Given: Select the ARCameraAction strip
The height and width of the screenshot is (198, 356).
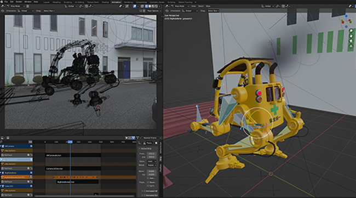Looking at the screenshot, I should click(x=73, y=155).
